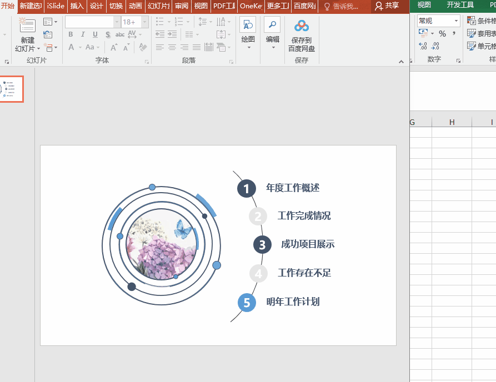Toggle Align Left paragraph button

[x=160, y=47]
